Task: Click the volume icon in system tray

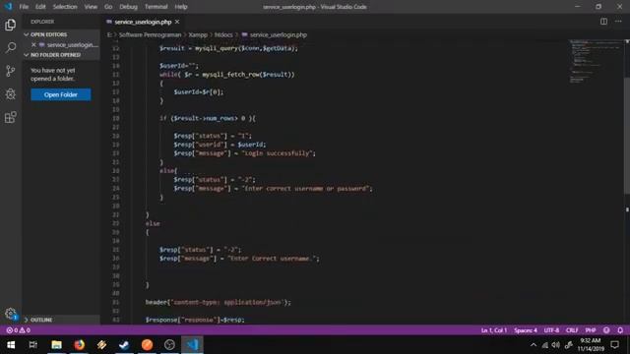Action: (x=555, y=345)
